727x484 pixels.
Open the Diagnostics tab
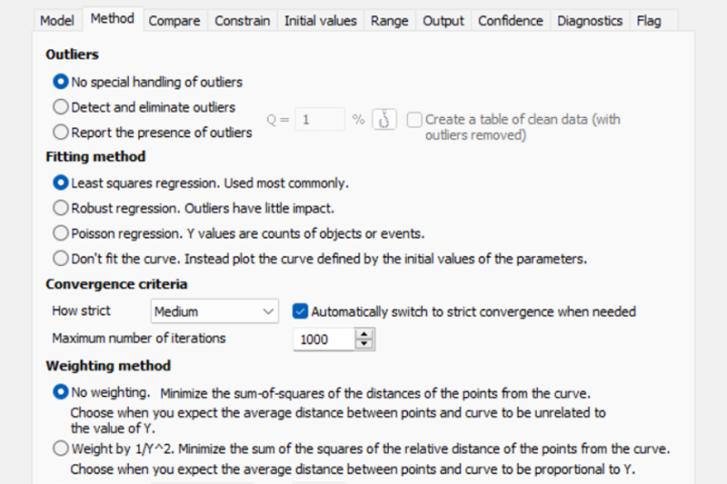[x=590, y=20]
